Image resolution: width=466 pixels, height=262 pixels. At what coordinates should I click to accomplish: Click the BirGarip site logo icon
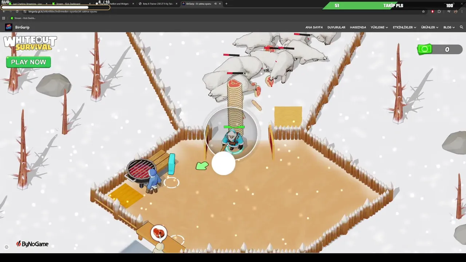tap(9, 27)
